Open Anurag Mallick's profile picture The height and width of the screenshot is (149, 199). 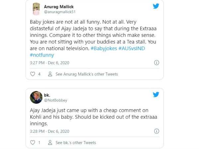36,9
